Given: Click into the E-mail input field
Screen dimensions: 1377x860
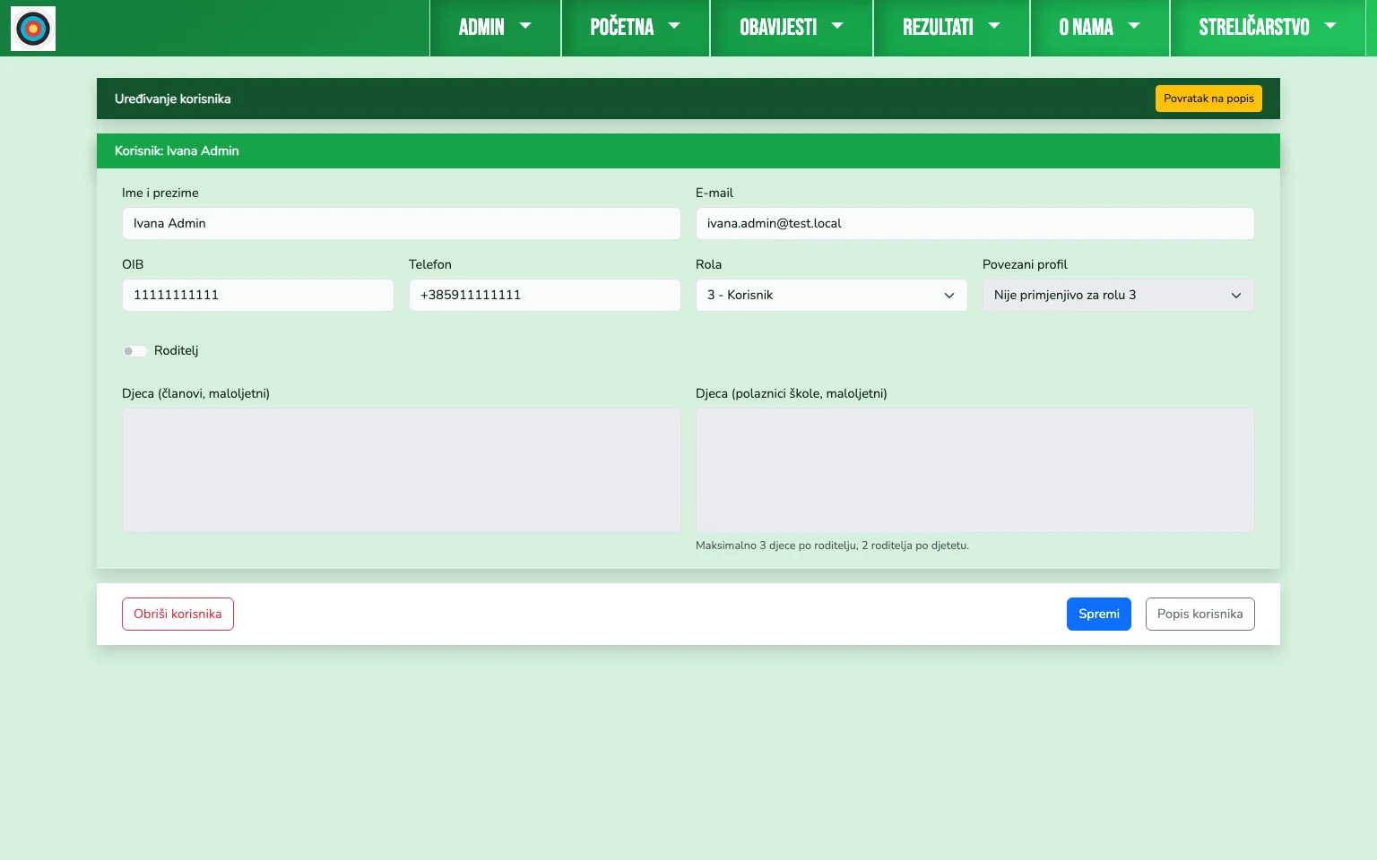Looking at the screenshot, I should click(974, 224).
